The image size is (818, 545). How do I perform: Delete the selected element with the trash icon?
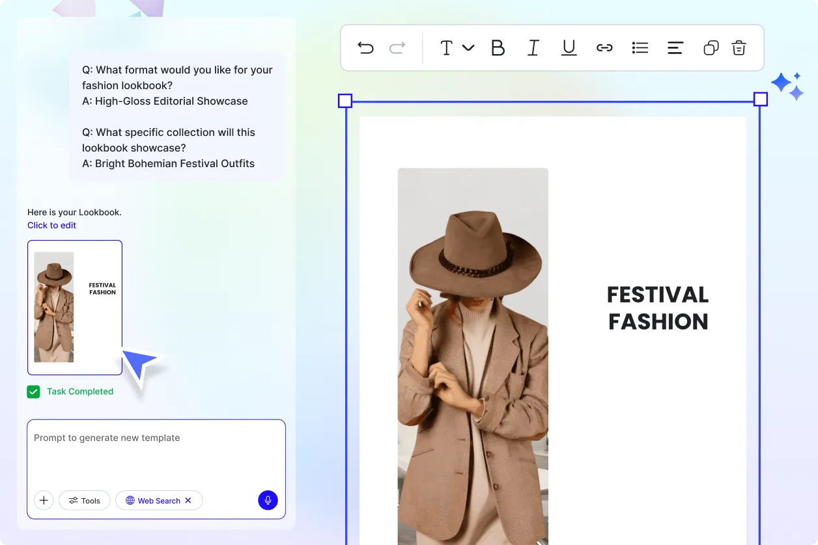(739, 47)
